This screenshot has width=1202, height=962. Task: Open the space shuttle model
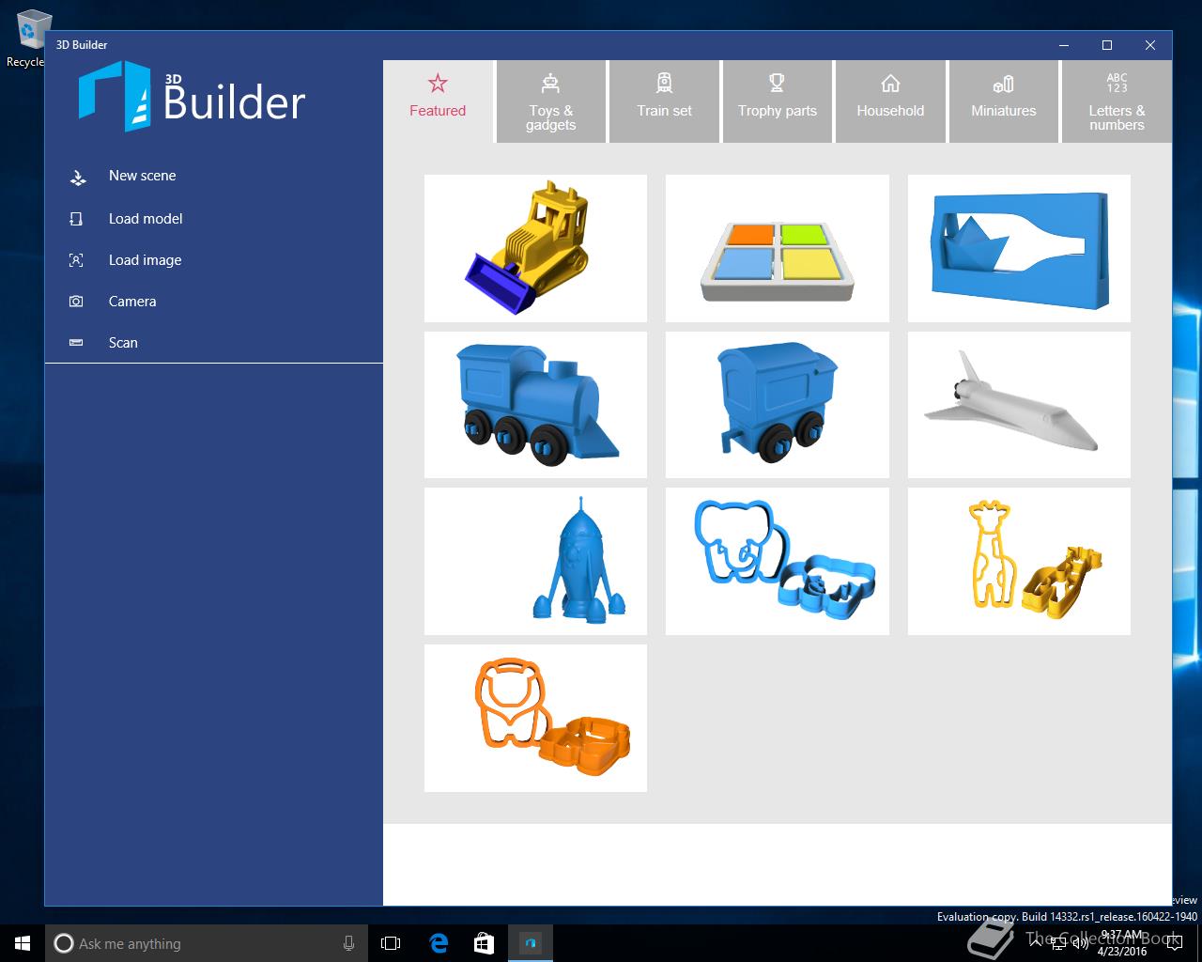(x=1019, y=405)
